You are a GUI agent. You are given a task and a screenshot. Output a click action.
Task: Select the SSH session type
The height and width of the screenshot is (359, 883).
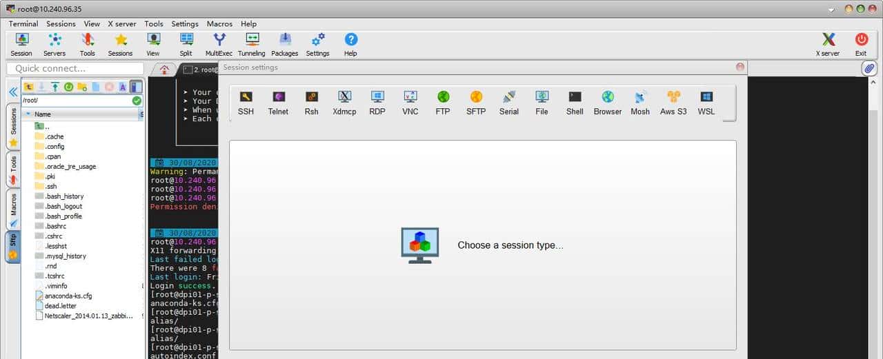(246, 103)
